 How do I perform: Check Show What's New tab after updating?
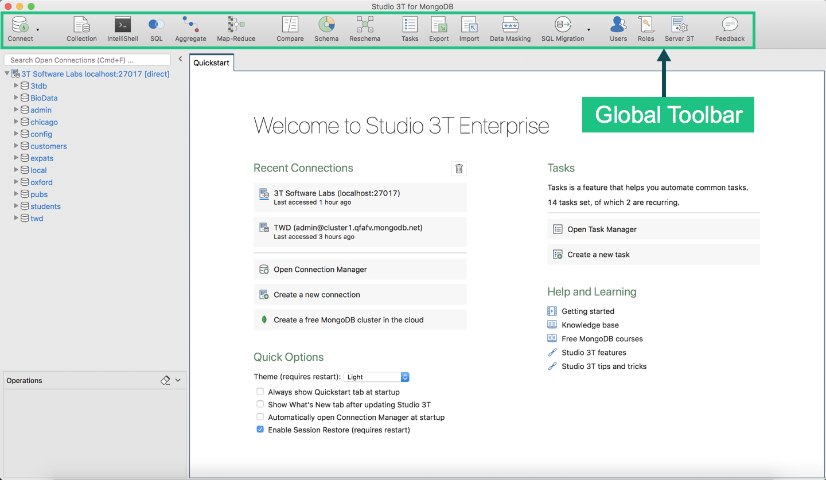pos(260,404)
